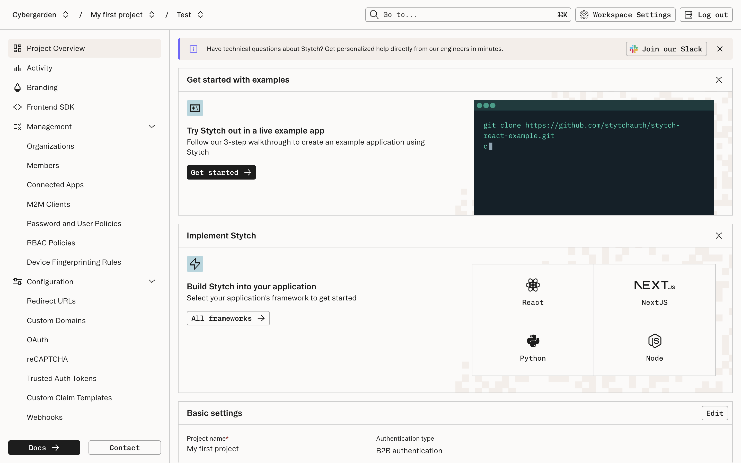Click the lightning bolt Implement icon
This screenshot has width=741, height=463.
click(195, 264)
